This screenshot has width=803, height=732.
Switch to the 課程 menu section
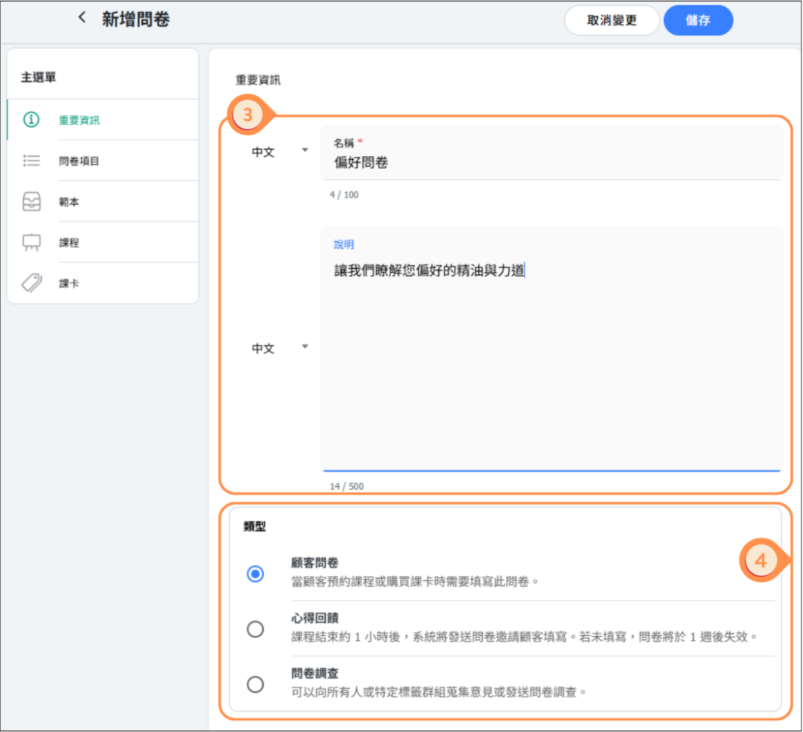click(69, 242)
